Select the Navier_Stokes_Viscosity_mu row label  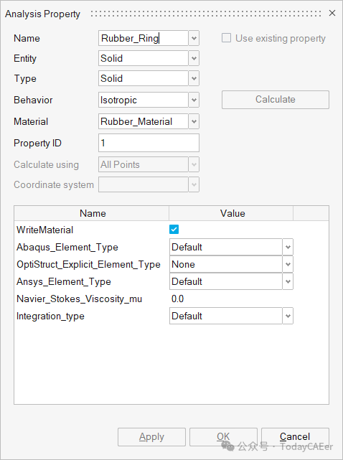click(x=79, y=299)
